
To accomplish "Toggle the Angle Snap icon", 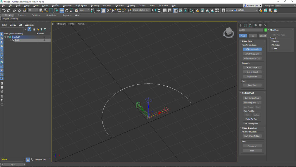I will point(114,11).
